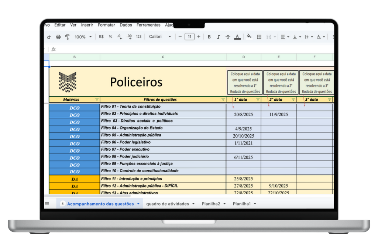Click the redo arrow icon
Image resolution: width=378 pixels, height=252 pixels.
coord(49,37)
